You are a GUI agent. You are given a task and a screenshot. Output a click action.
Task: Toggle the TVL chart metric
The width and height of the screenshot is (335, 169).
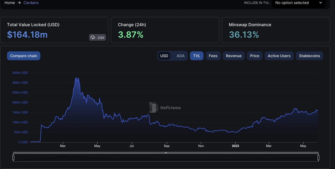click(197, 56)
